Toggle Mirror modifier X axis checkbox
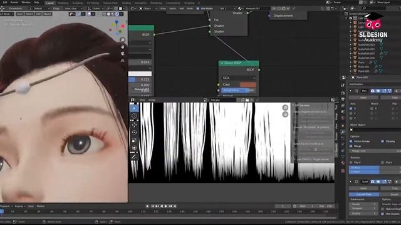 click(x=351, y=109)
